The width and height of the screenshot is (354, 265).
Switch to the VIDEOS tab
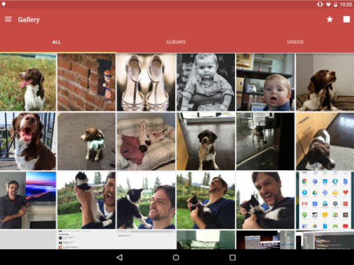tap(295, 42)
